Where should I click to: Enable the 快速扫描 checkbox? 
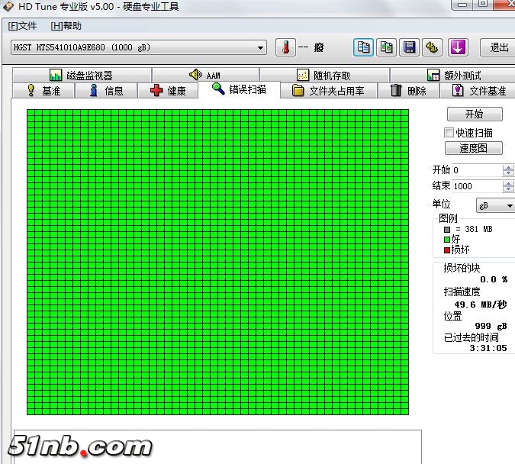[449, 133]
